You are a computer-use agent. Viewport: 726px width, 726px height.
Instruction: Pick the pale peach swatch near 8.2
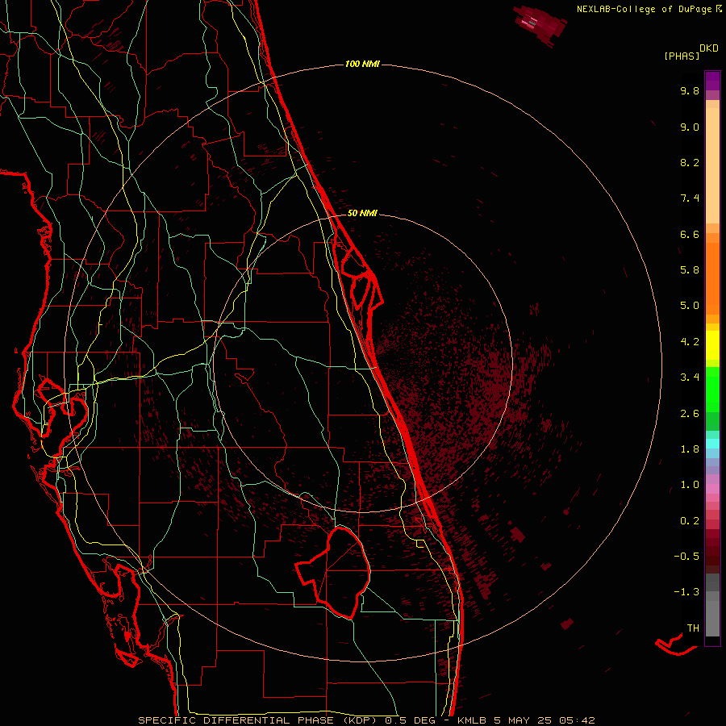point(712,165)
